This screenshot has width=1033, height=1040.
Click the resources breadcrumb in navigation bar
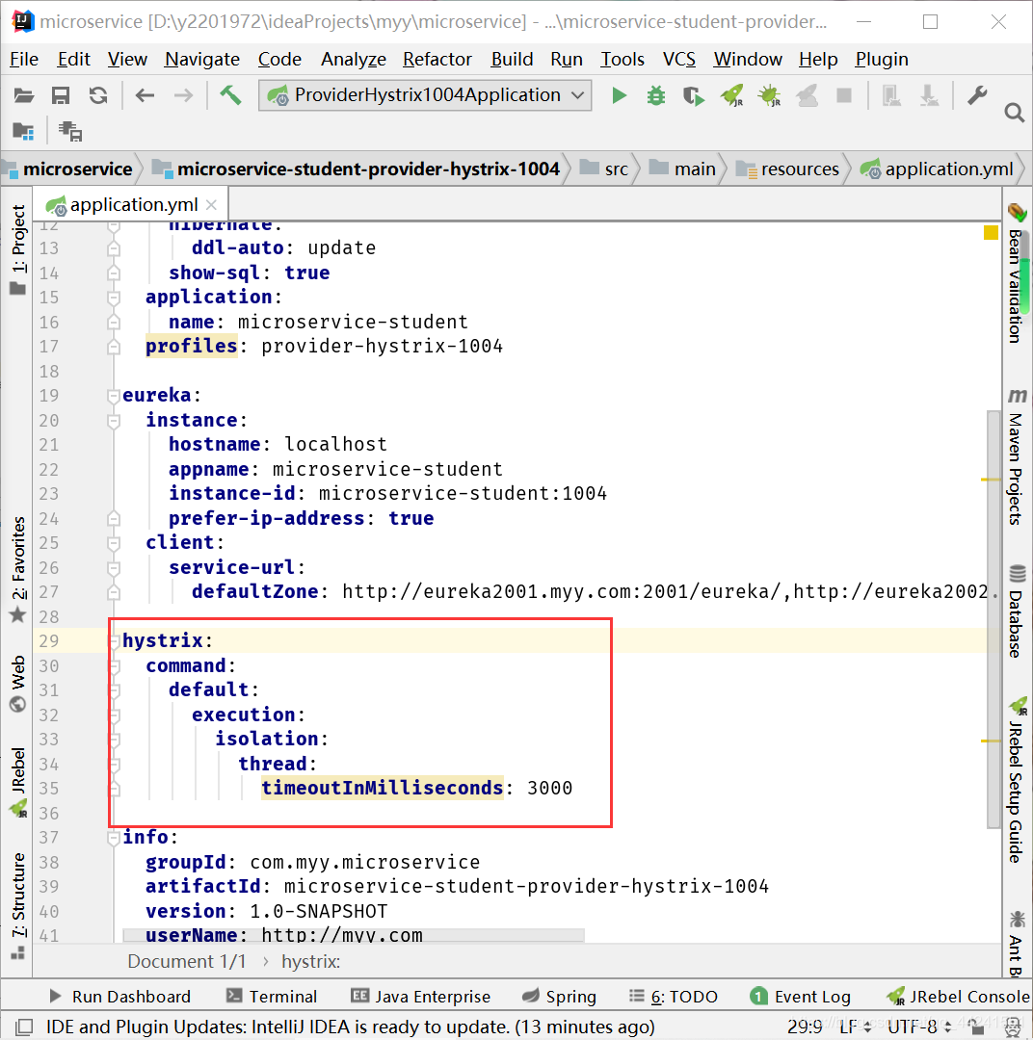(787, 169)
